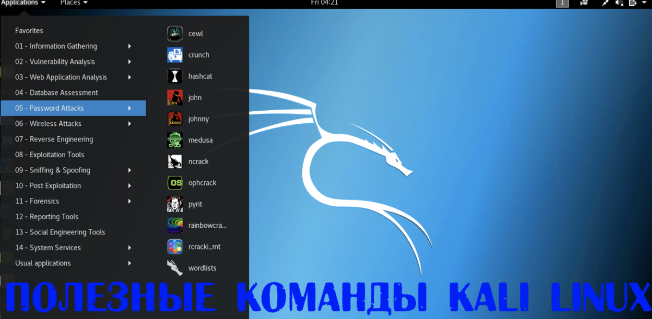The width and height of the screenshot is (652, 319).
Task: Expand 05 - Password Attacks submenu arrow
Action: pos(129,109)
